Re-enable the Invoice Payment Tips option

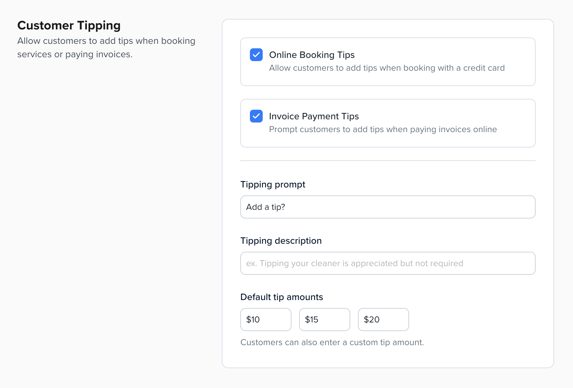click(256, 116)
